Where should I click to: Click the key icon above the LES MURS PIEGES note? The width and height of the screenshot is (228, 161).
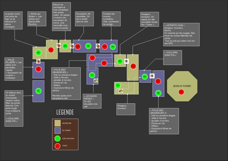pos(95,80)
